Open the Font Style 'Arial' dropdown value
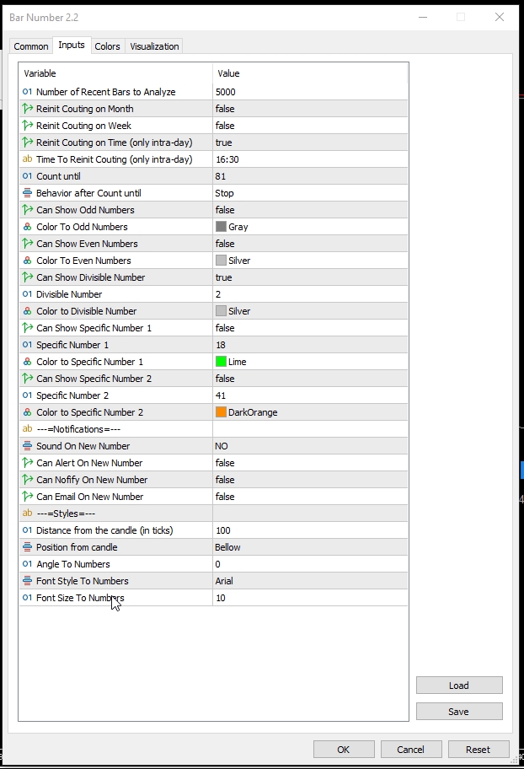The width and height of the screenshot is (524, 769). (x=309, y=581)
